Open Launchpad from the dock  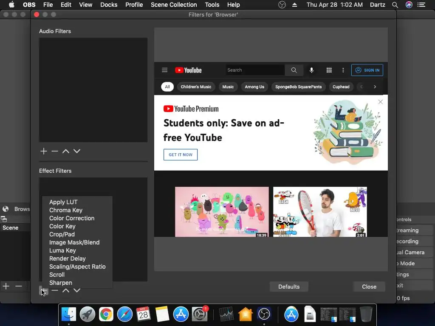[88, 315]
